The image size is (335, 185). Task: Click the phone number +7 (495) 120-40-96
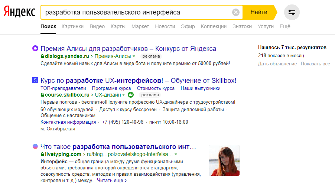[123, 122]
